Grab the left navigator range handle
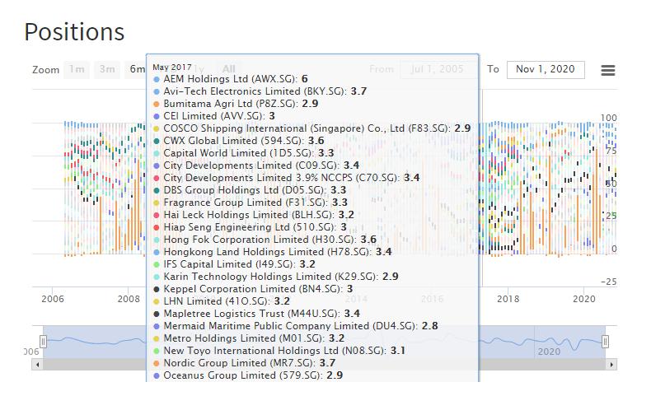This screenshot has width=651, height=396. 43,342
